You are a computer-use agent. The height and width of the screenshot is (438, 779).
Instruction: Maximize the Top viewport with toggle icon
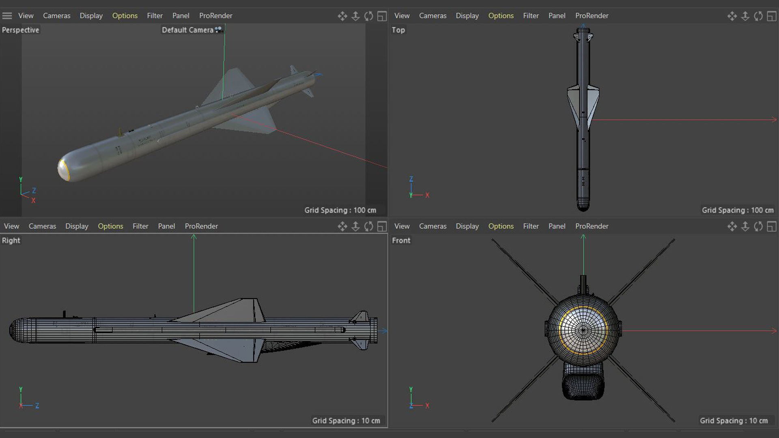[771, 16]
